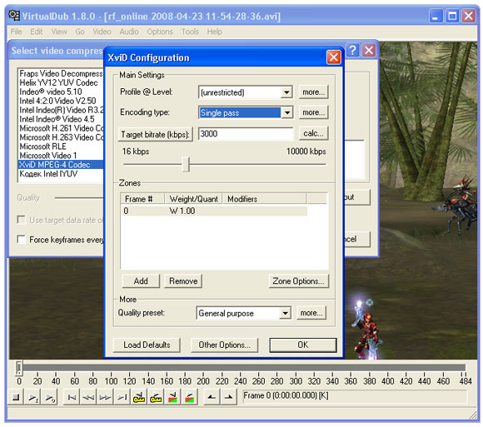This screenshot has height=427, width=483.
Task: Click the Frame 0 (0:00:00.000) [K] status field
Action: [354, 396]
